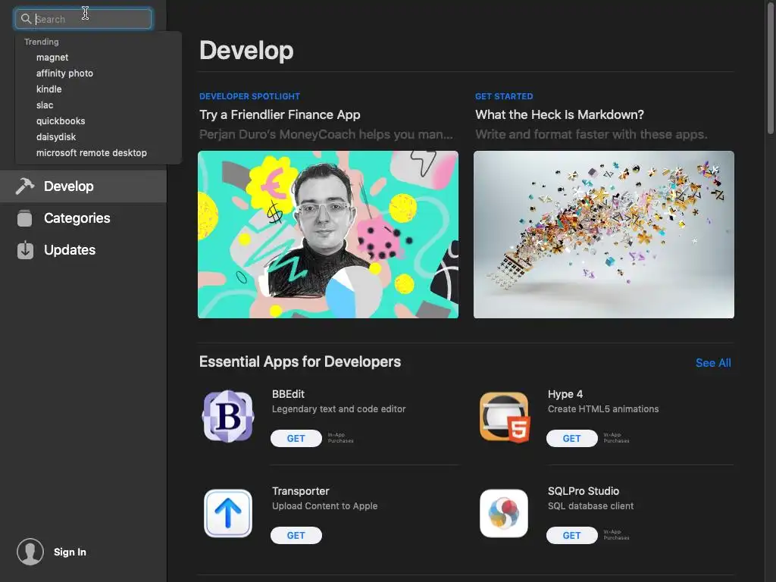The image size is (776, 582).
Task: Click See All for Essential Apps
Action: pyautogui.click(x=713, y=363)
